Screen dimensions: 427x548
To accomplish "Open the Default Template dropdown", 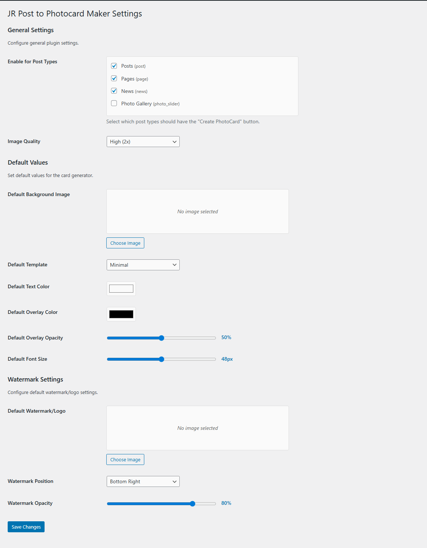I will coord(143,264).
